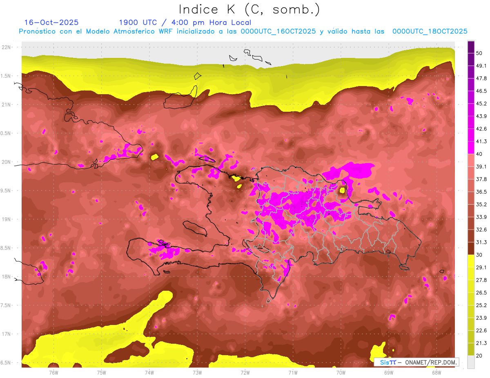Image resolution: width=490 pixels, height=378 pixels.
Task: Pick the bright yellow segment between 29.1 and 30
Action: 471,261
